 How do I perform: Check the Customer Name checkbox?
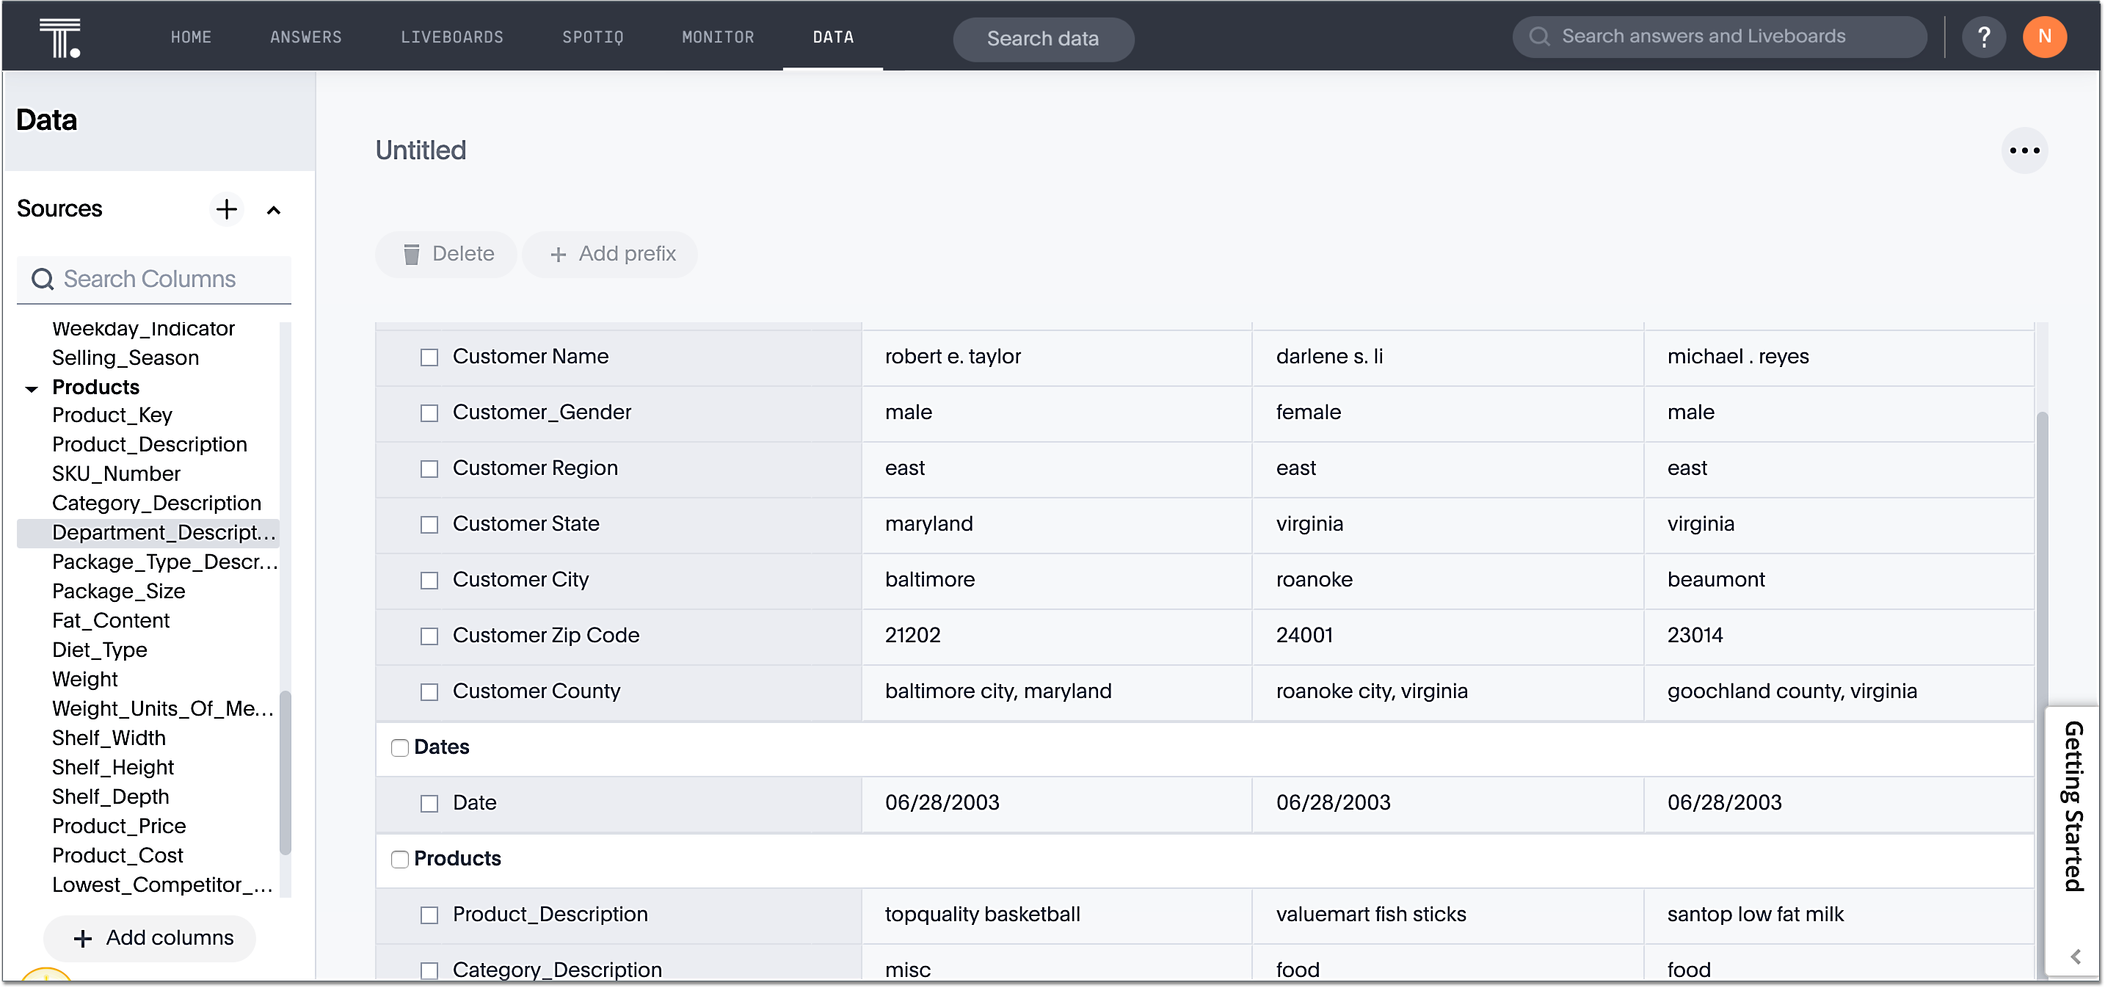[x=429, y=357]
